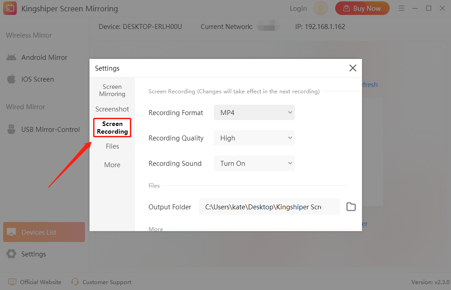The width and height of the screenshot is (451, 290).
Task: Click the Version: v2.3.0 label
Action: point(430,282)
